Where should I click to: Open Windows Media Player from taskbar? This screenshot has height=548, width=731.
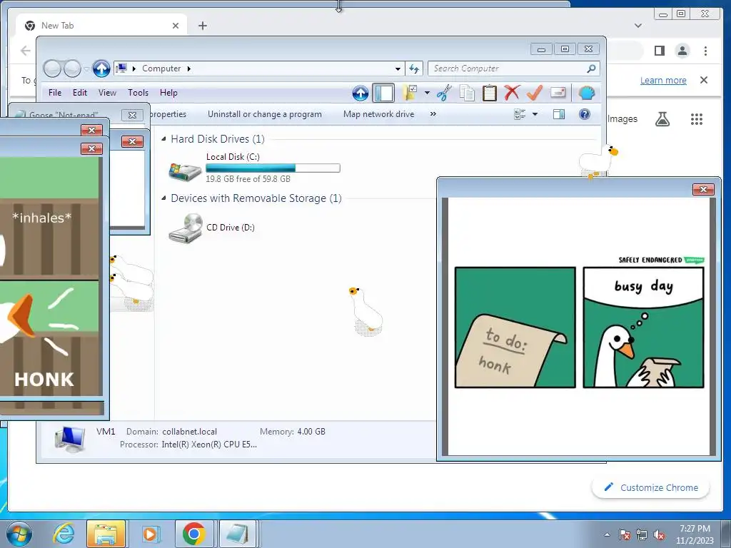click(150, 534)
